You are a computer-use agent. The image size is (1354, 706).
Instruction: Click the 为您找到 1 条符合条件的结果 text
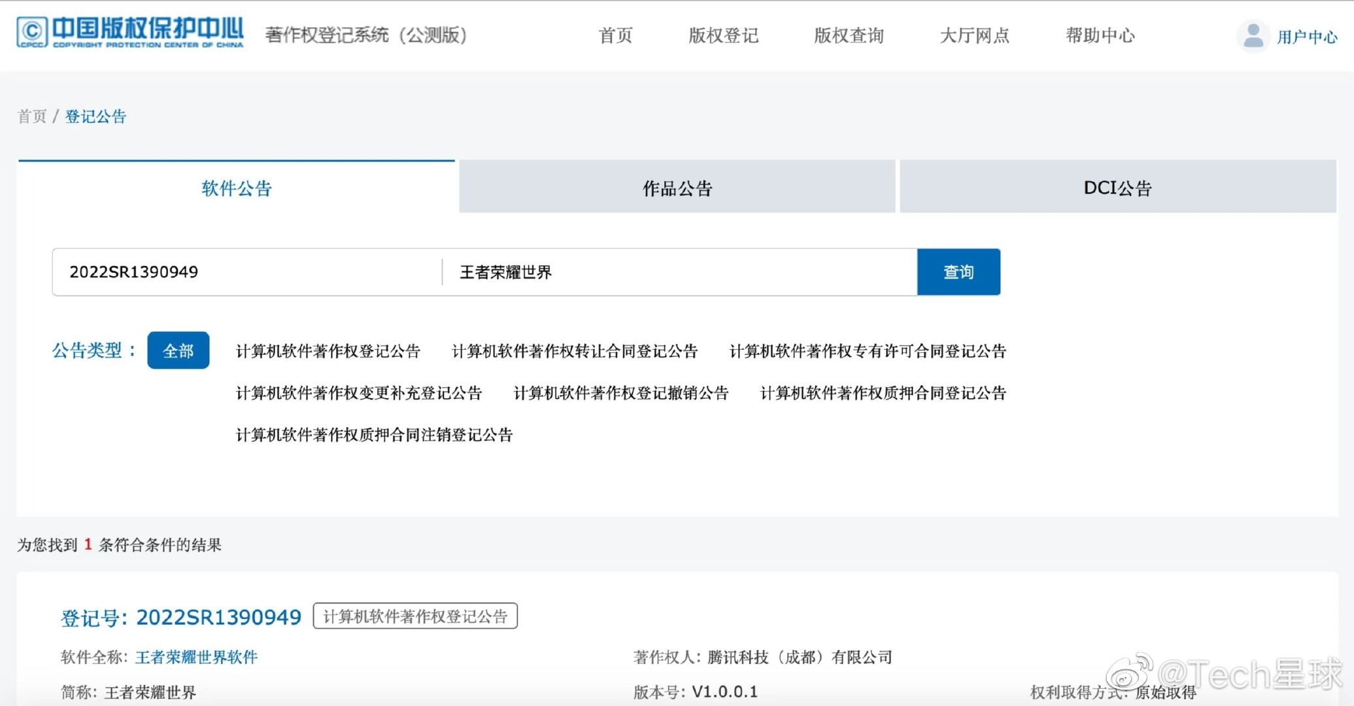coord(120,545)
